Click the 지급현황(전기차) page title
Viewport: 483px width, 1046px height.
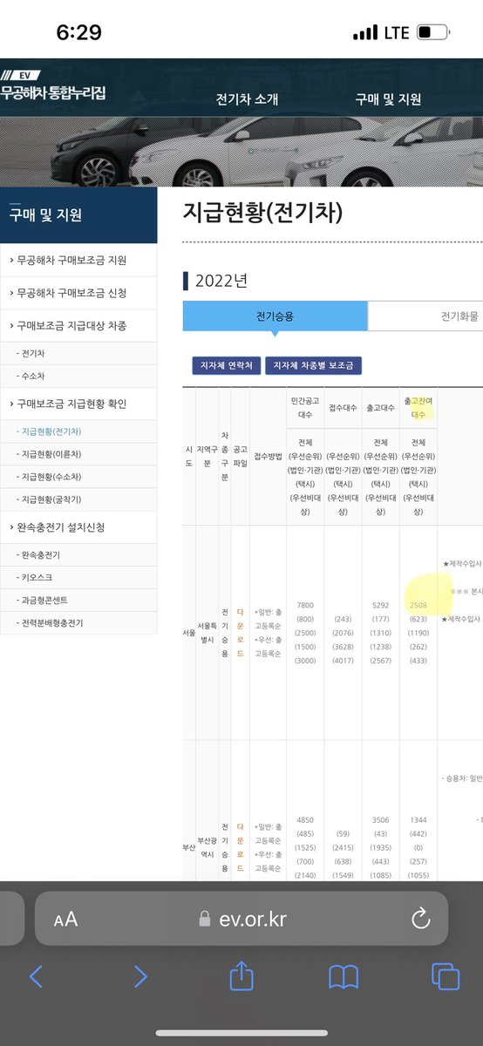tap(262, 212)
